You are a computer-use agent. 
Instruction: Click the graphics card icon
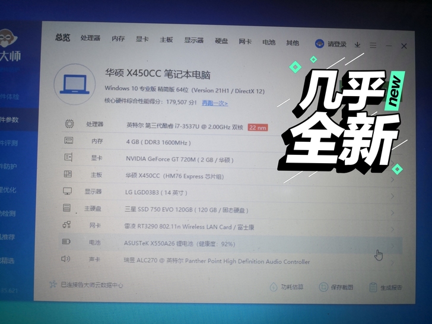[68, 157]
